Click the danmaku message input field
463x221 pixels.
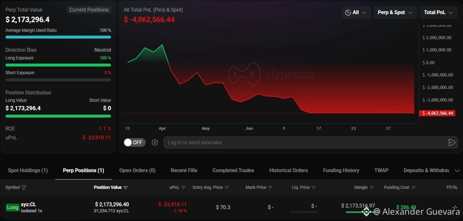coord(310,143)
